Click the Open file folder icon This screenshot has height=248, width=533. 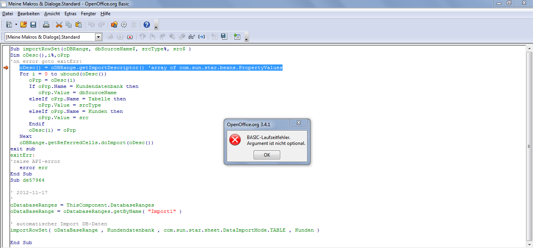click(23, 25)
